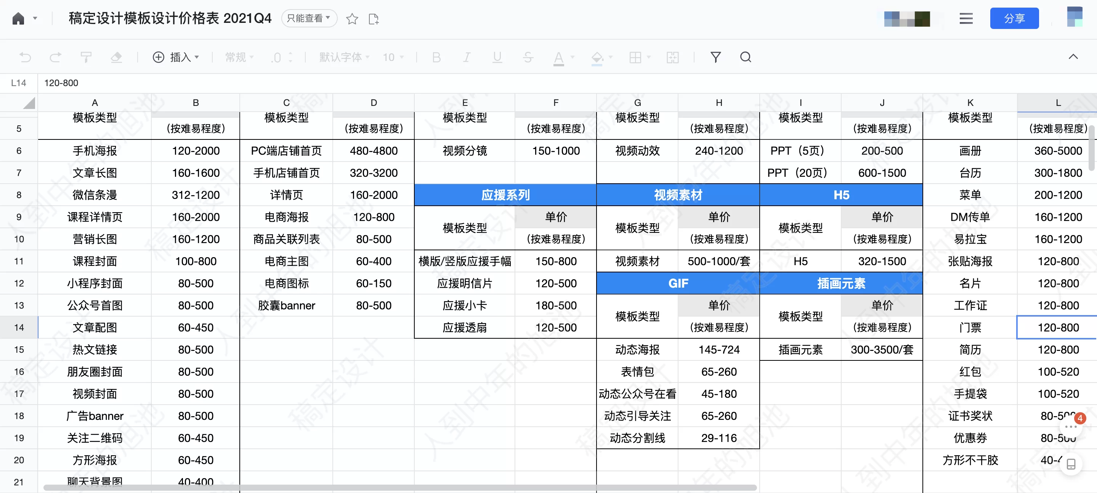Open the 插入 insert dropdown

coord(176,57)
